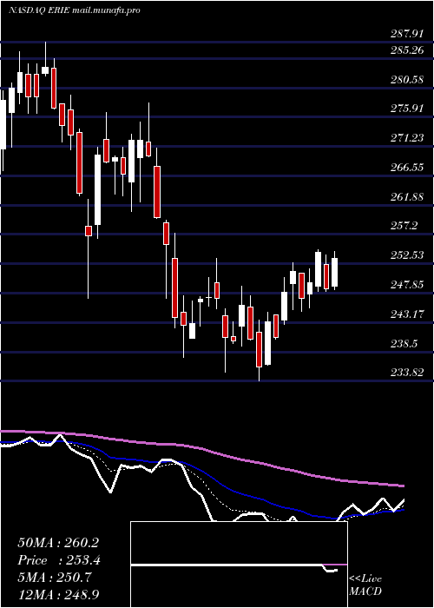Click the last white candlestick on the right
Viewport: 434px width, 608px height.
click(334, 272)
